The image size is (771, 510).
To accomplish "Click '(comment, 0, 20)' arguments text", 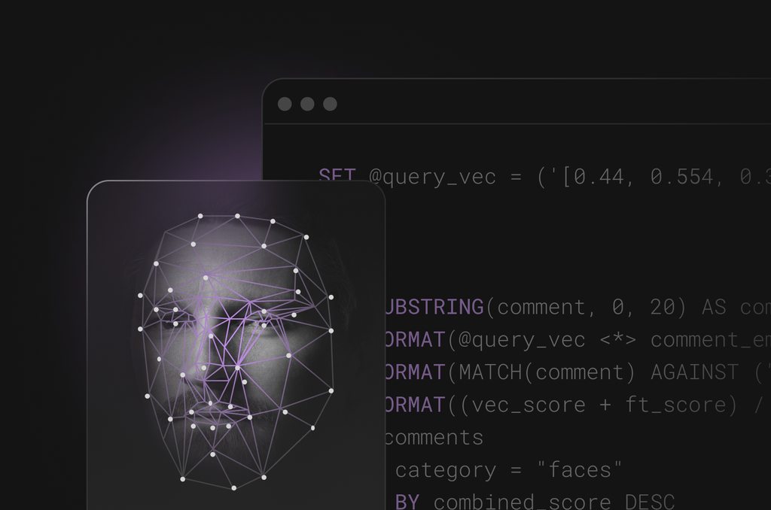I will 586,308.
